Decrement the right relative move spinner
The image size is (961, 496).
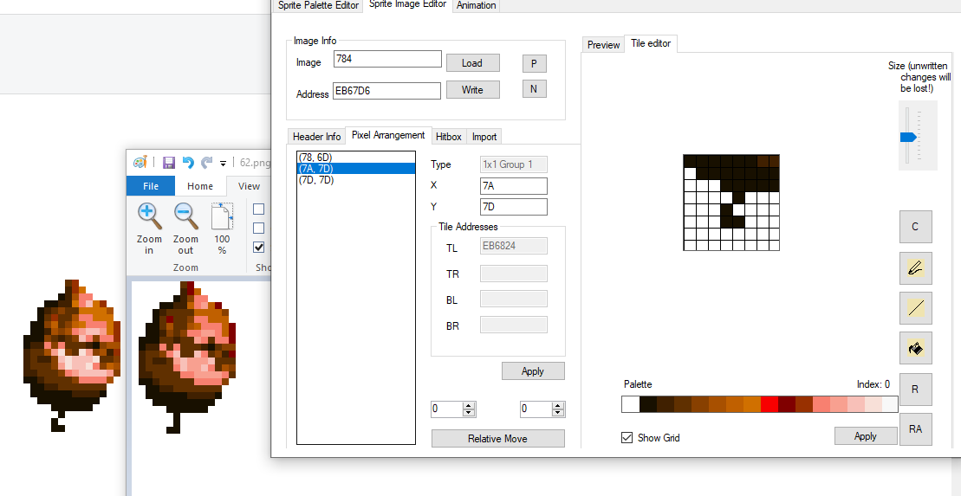558,414
